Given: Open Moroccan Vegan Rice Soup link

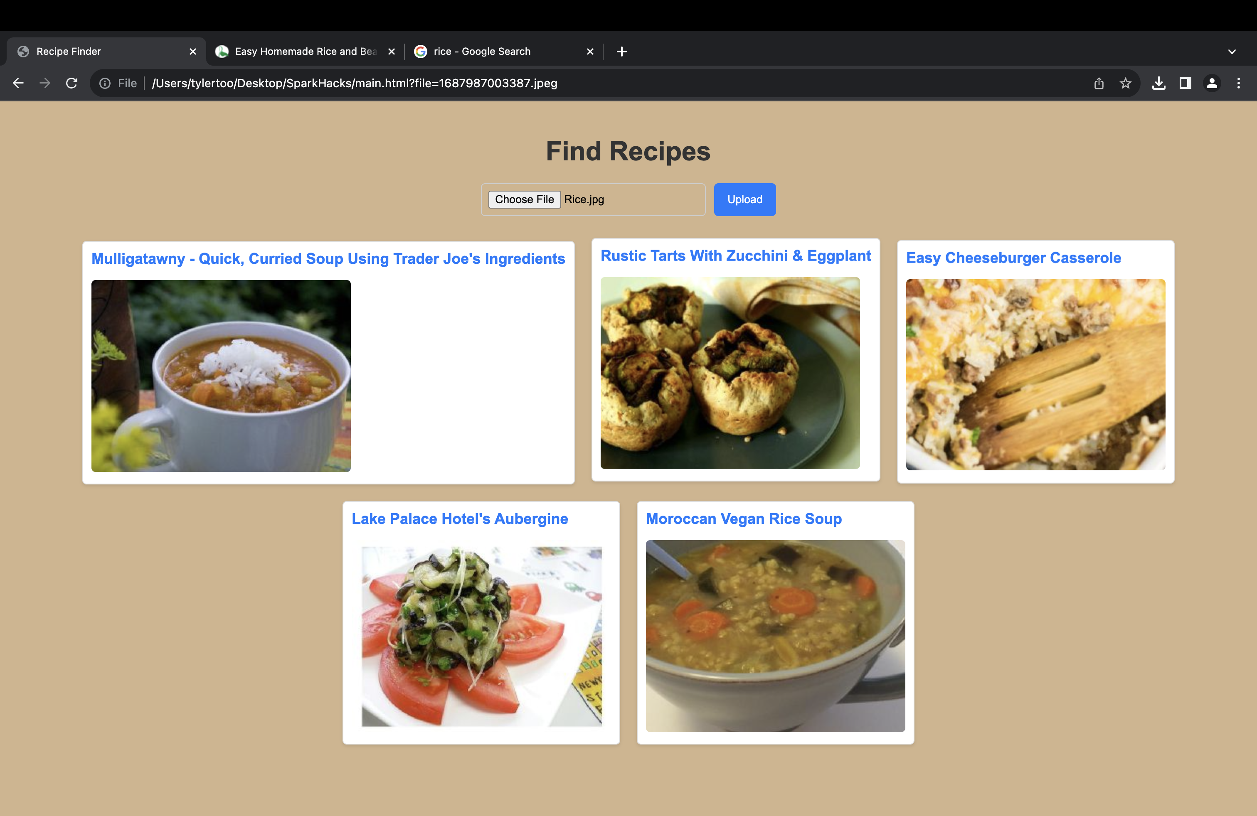Looking at the screenshot, I should pyautogui.click(x=744, y=519).
